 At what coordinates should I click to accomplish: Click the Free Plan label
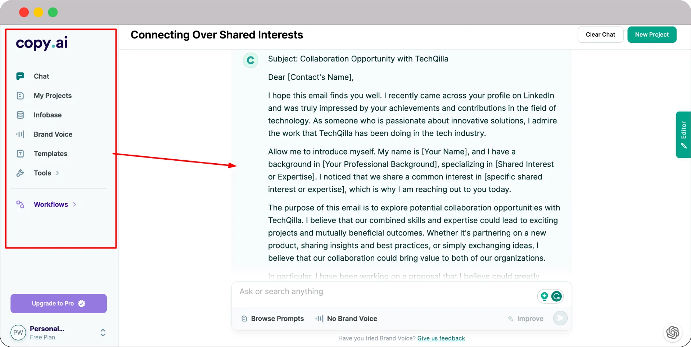[x=42, y=337]
